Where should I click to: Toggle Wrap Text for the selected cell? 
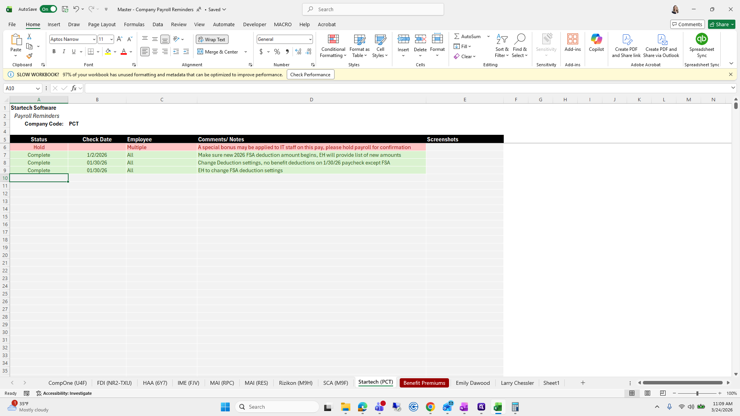coord(212,39)
